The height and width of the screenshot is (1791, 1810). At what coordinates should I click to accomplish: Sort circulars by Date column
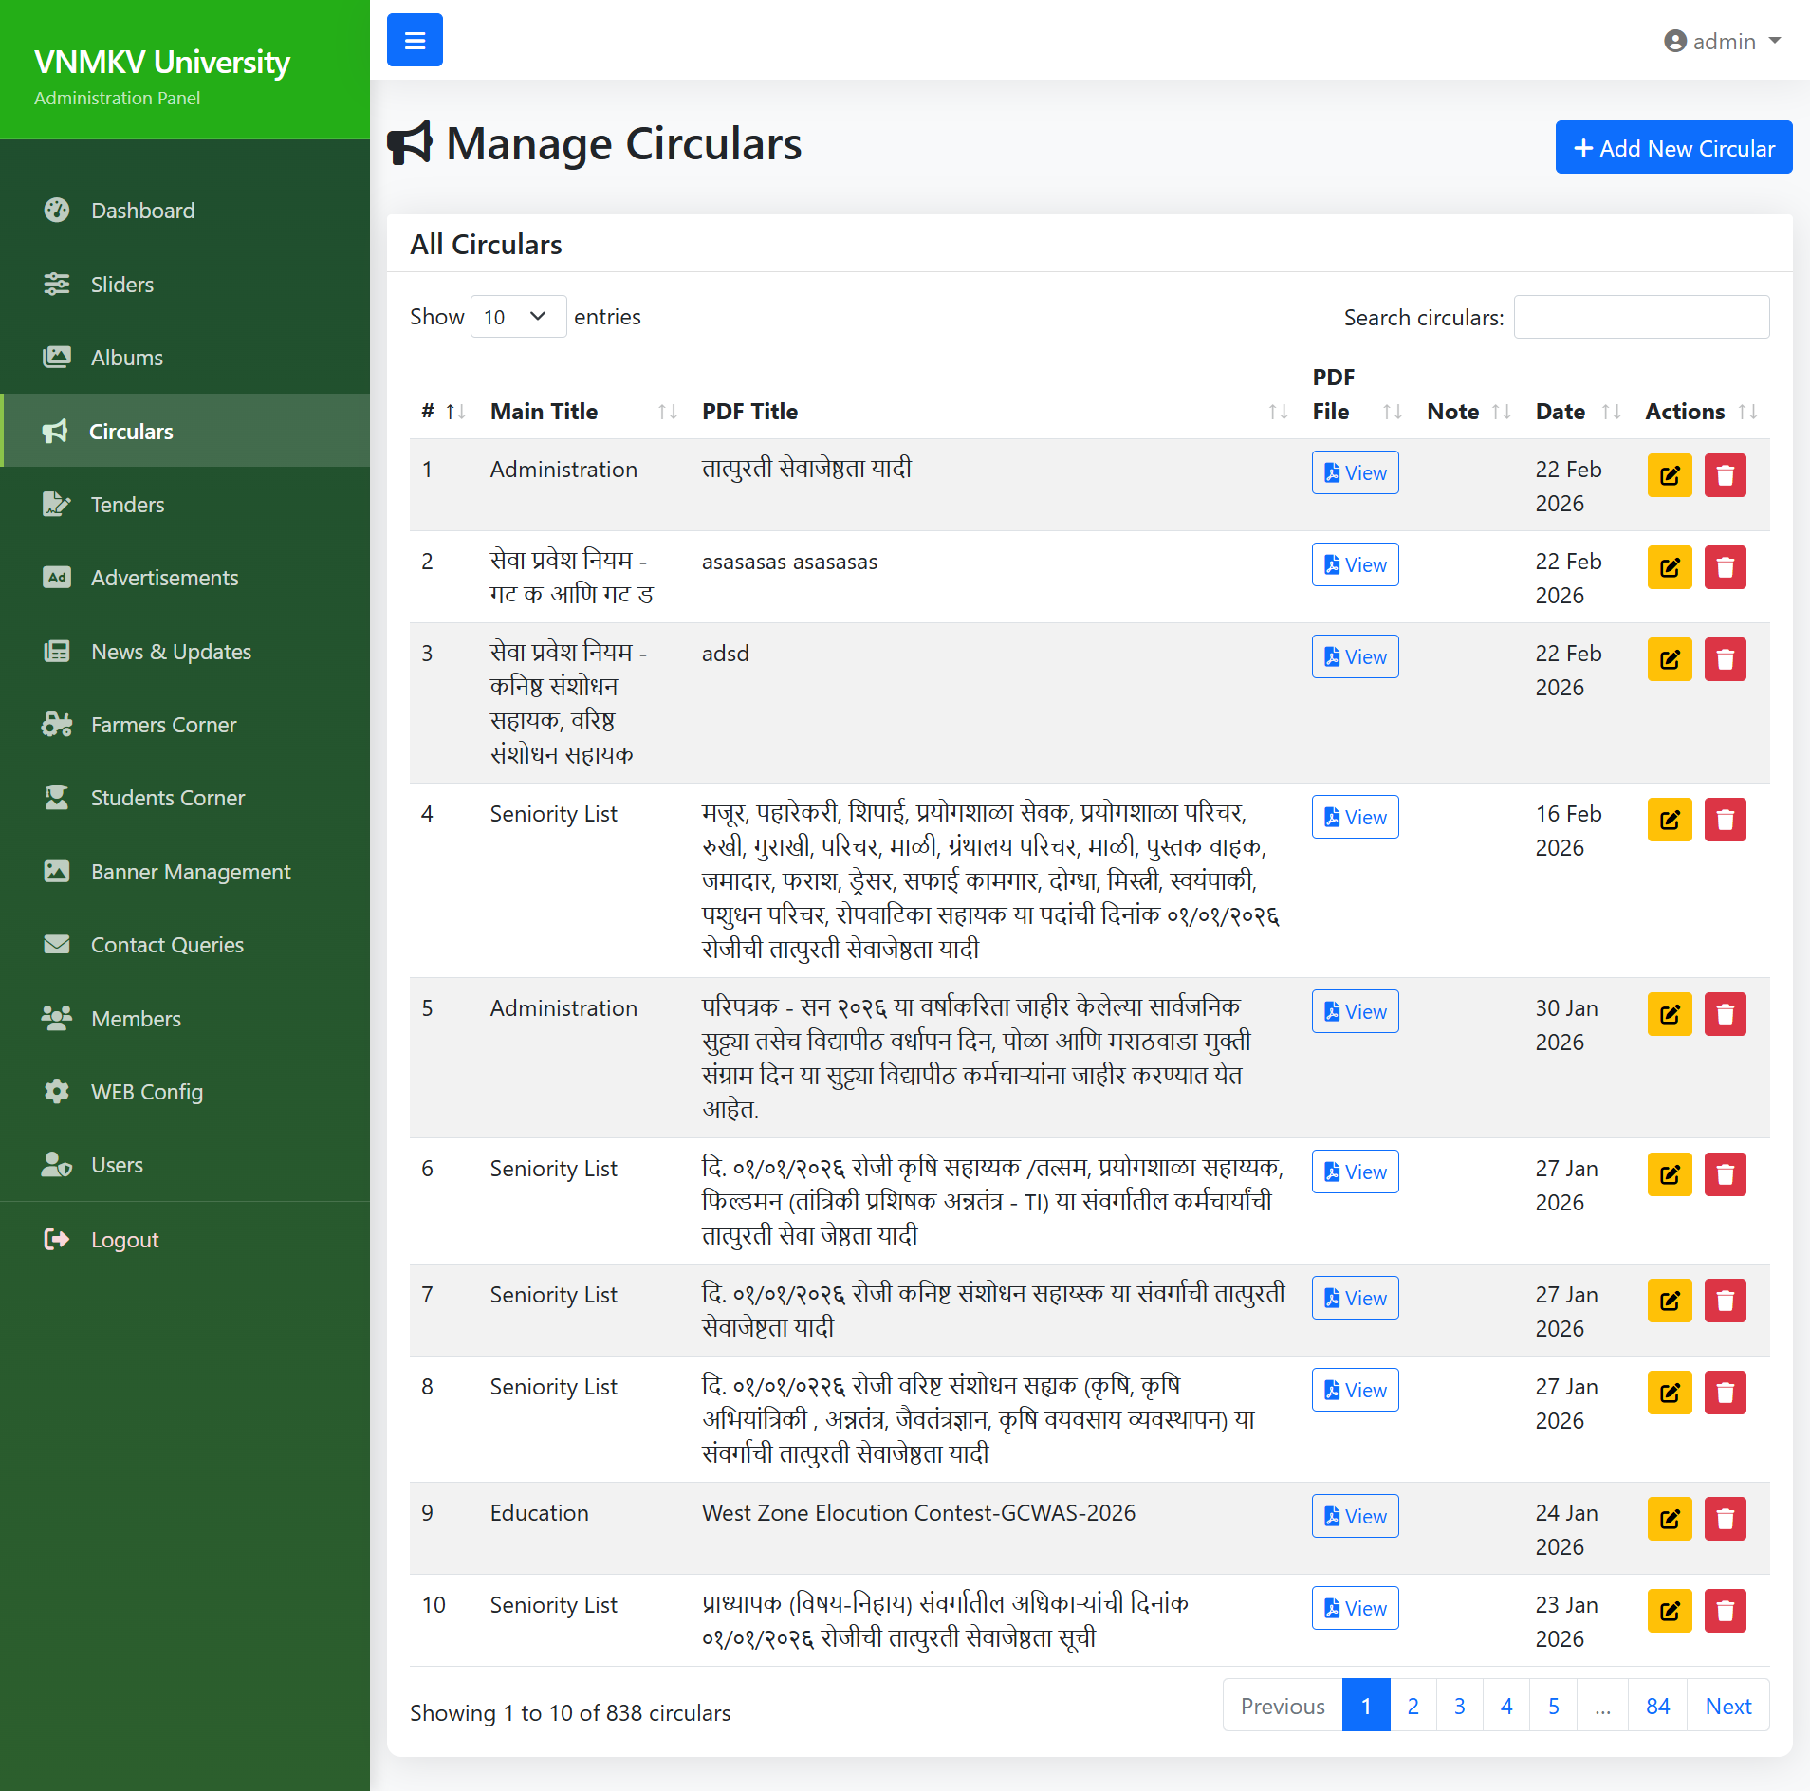pyautogui.click(x=1610, y=412)
